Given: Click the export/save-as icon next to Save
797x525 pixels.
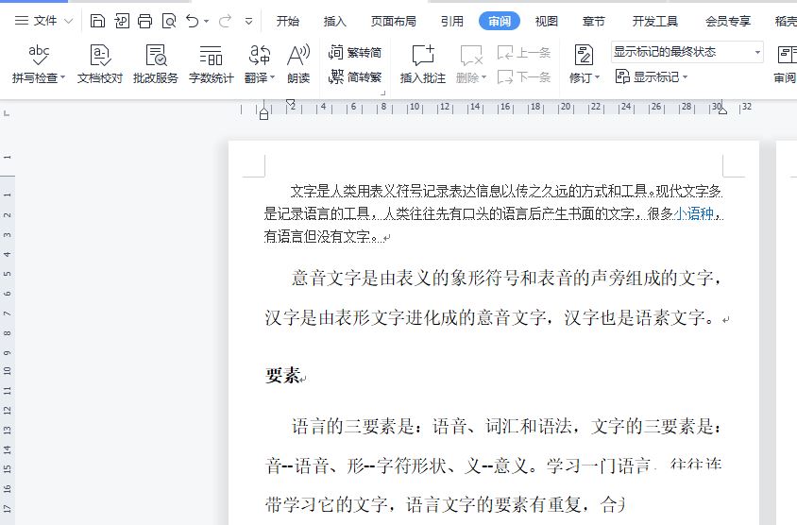Looking at the screenshot, I should point(122,21).
